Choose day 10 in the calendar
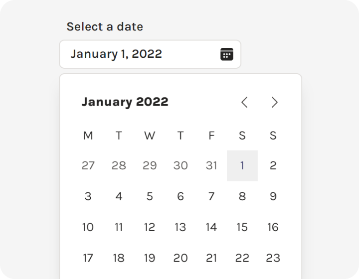The width and height of the screenshot is (359, 279). pos(88,227)
